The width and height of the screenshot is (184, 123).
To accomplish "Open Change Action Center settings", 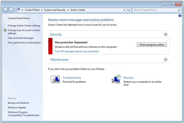I will (24, 26).
